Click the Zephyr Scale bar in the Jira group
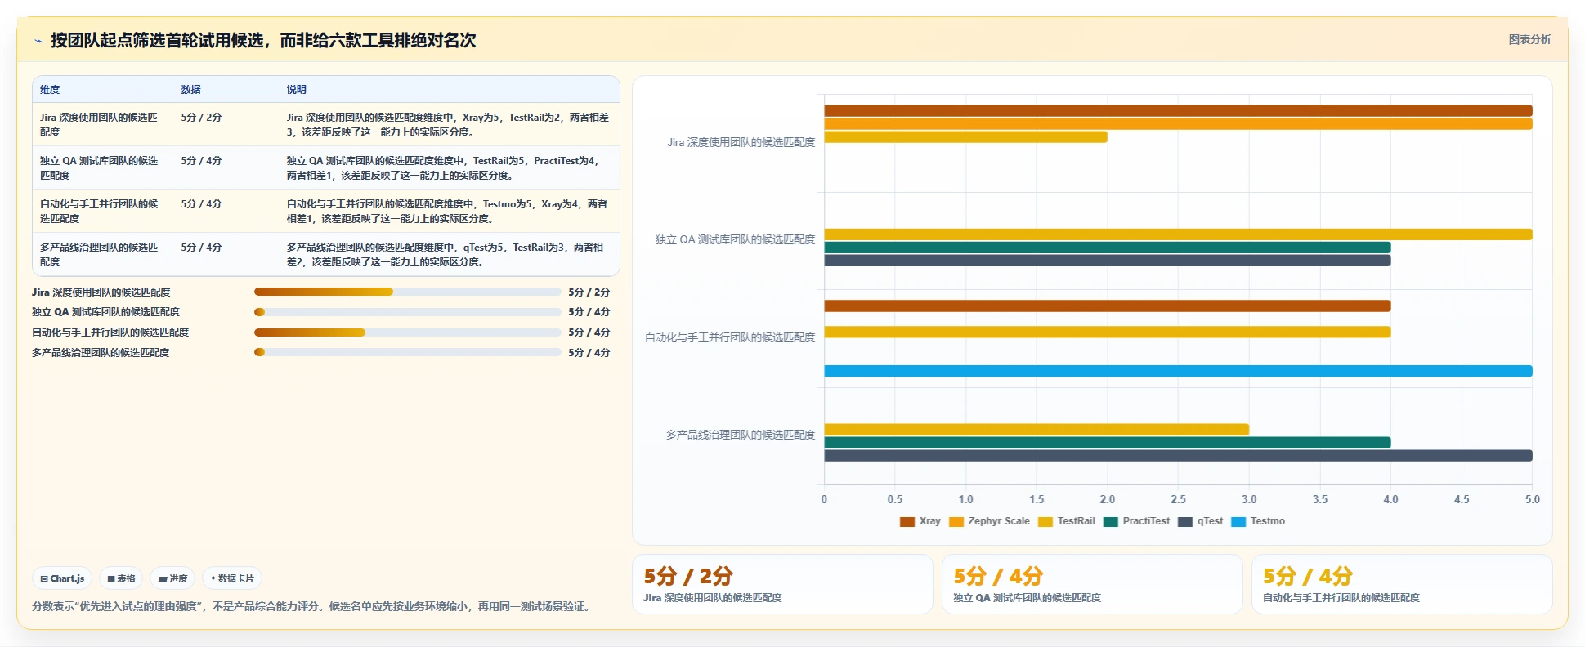Viewport: 1585px width, 647px height. coord(1178,124)
